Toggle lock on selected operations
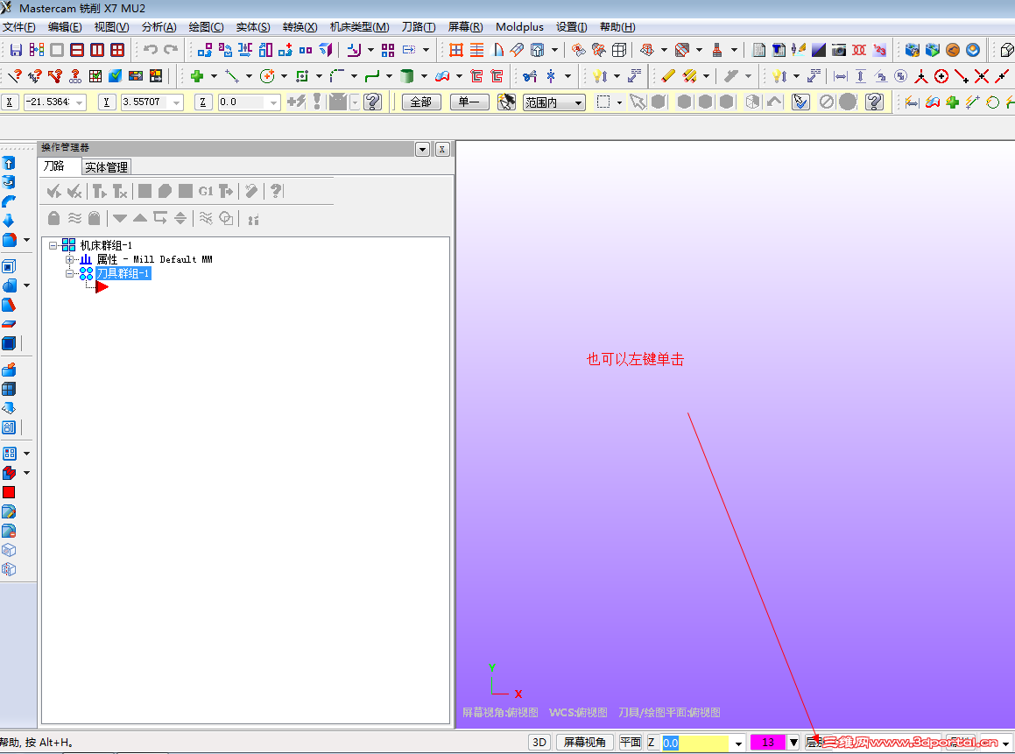The image size is (1015, 754). coord(53,218)
